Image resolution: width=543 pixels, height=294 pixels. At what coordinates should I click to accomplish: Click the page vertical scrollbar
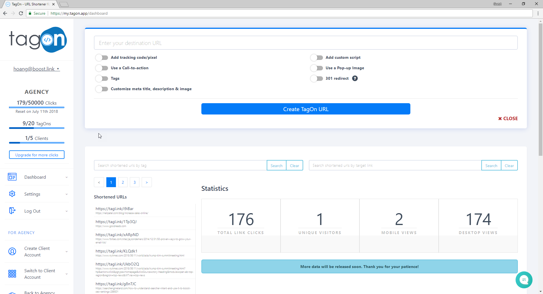point(540,89)
